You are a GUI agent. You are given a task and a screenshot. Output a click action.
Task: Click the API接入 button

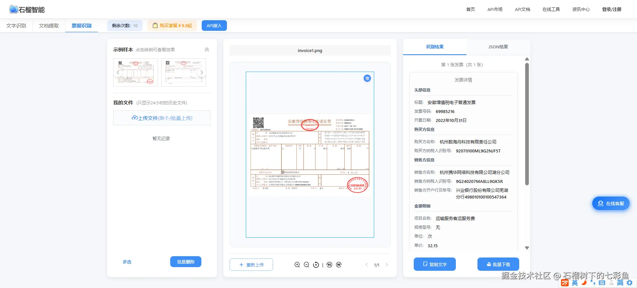pos(214,26)
